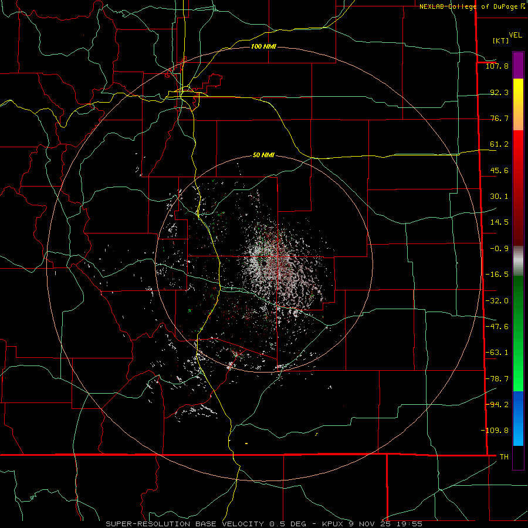Click the 19:55 timestamp in caption
Image resolution: width=528 pixels, height=528 pixels.
(409, 524)
